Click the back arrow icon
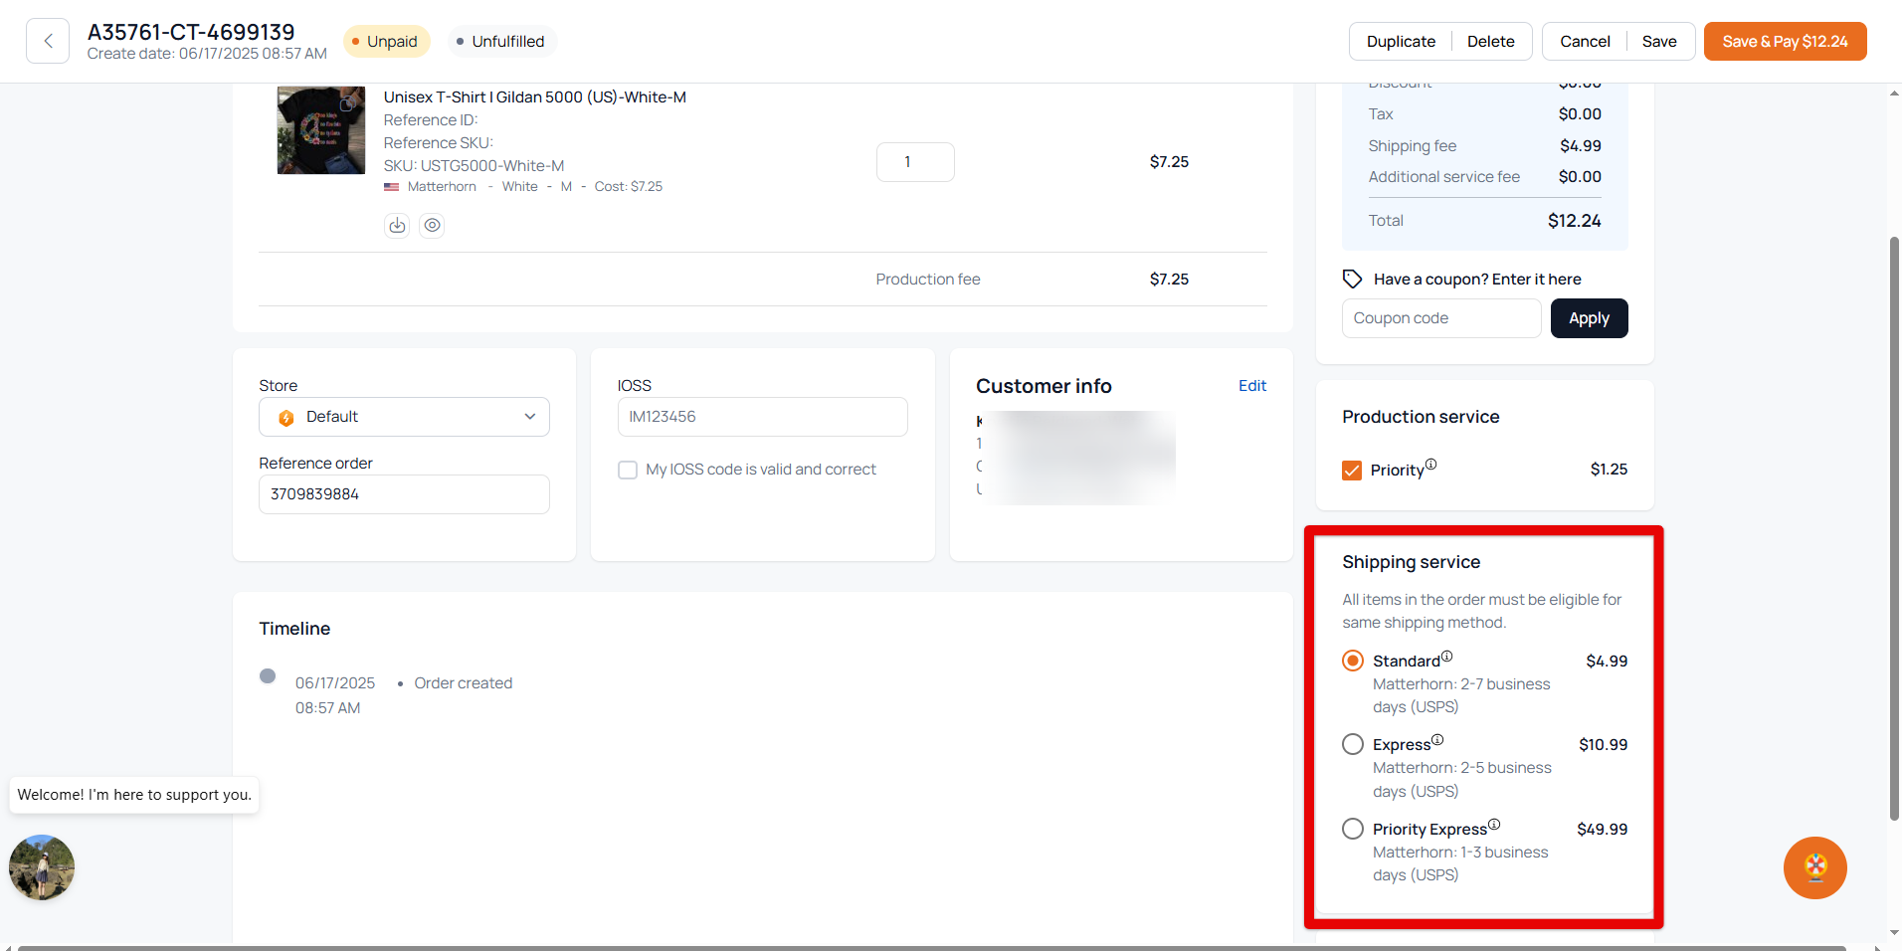1902x951 pixels. point(48,41)
